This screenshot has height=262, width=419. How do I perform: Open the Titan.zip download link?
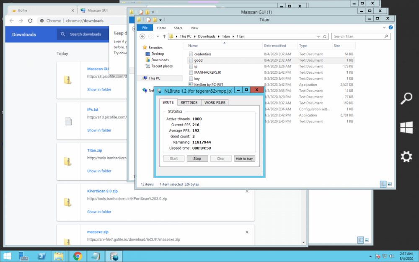95,150
